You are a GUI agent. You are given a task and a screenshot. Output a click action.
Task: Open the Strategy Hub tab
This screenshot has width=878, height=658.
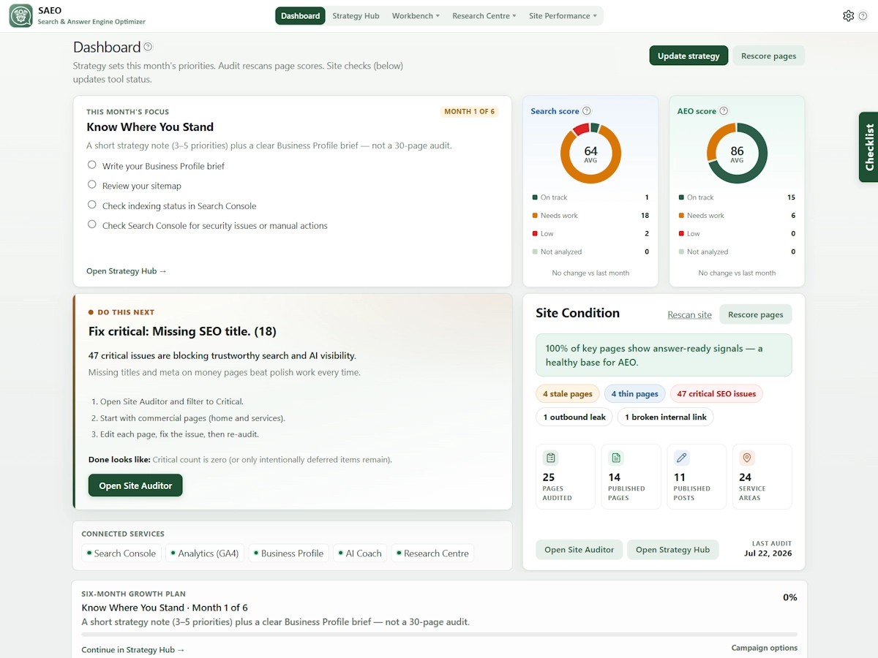pos(356,15)
